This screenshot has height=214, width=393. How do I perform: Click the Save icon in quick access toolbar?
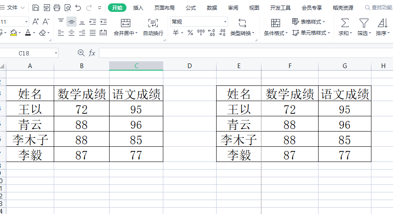(36, 8)
